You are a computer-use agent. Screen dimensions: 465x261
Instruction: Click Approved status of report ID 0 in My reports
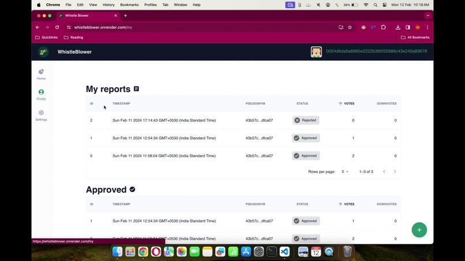tap(306, 156)
